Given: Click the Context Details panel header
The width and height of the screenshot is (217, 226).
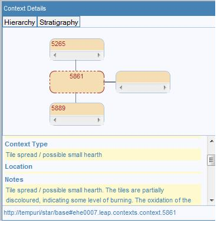Looking at the screenshot, I should 108,8.
